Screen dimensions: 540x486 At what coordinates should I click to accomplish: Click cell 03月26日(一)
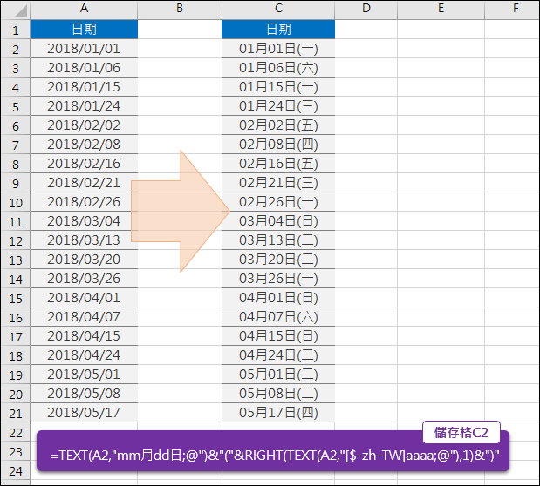(278, 278)
